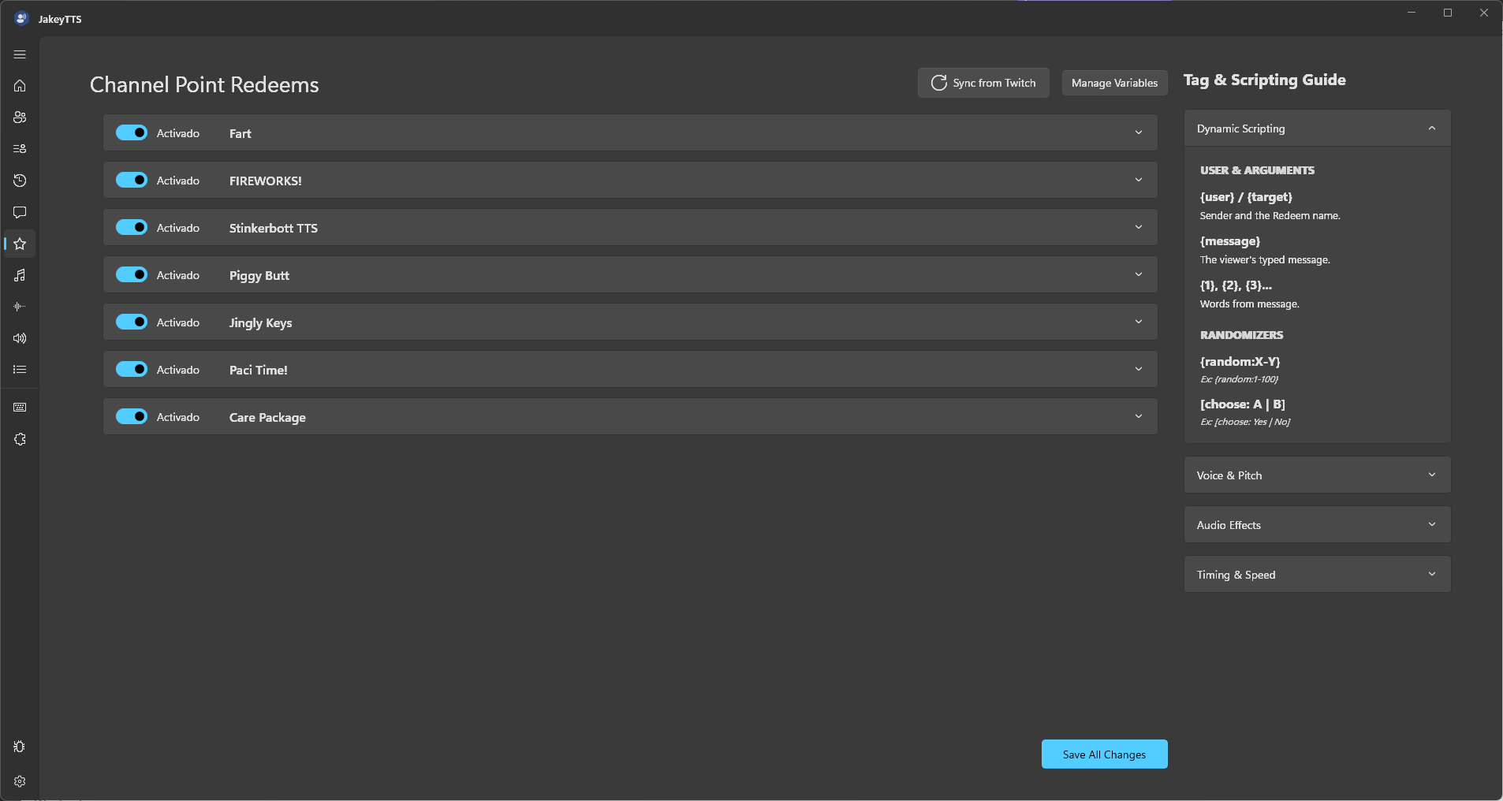Click the Stinkerbott TTS redeem name
The image size is (1503, 801).
pos(274,228)
